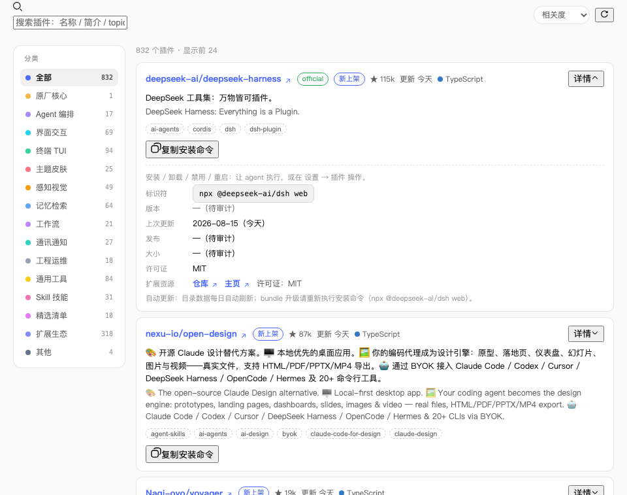Select the 精选清单 category

(69, 316)
